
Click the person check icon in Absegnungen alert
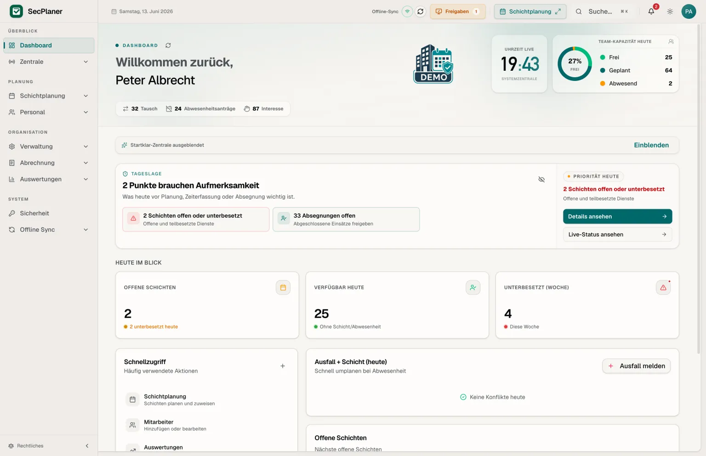(x=284, y=219)
